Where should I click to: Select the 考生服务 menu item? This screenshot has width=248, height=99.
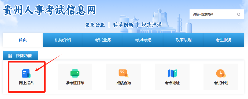tap(224, 40)
